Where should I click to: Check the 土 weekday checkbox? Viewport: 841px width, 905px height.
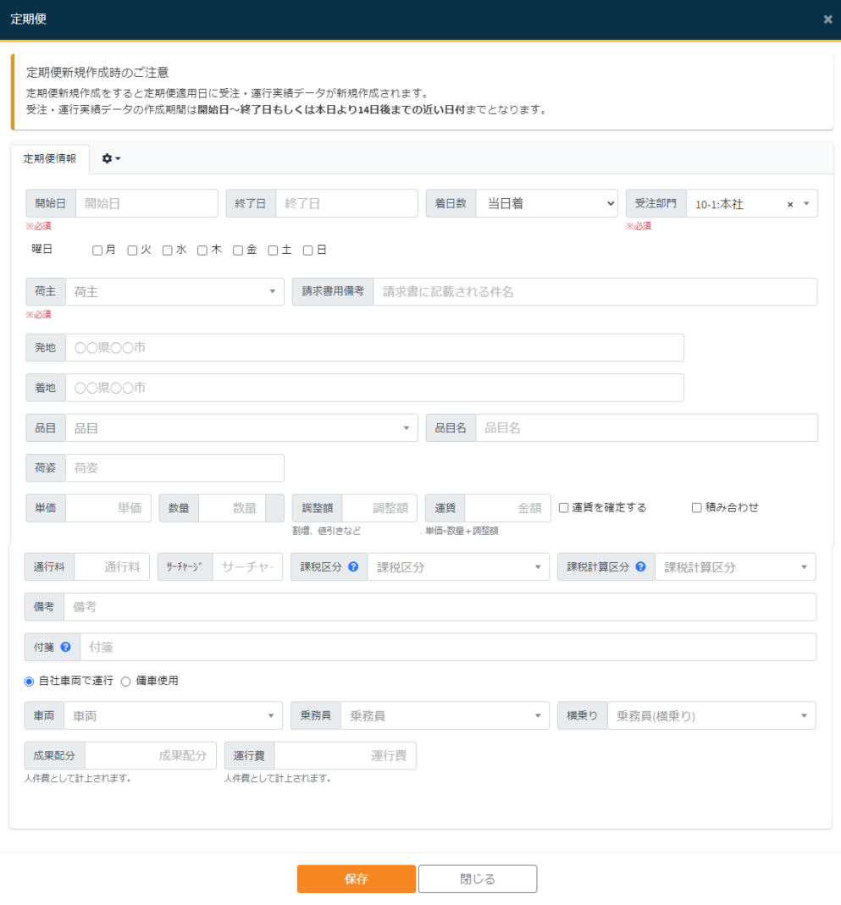(273, 251)
